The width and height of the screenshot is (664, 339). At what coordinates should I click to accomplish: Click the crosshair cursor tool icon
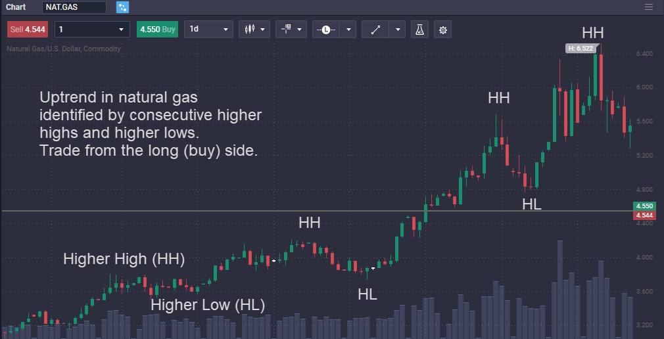(x=286, y=30)
